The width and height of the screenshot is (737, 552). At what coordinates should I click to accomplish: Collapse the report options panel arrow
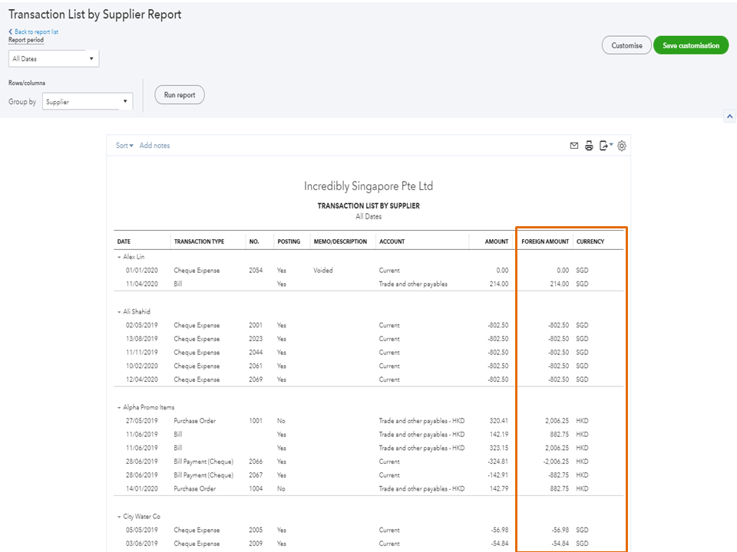point(729,117)
